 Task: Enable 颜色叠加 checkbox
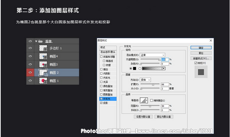pyautogui.click(x=101, y=86)
